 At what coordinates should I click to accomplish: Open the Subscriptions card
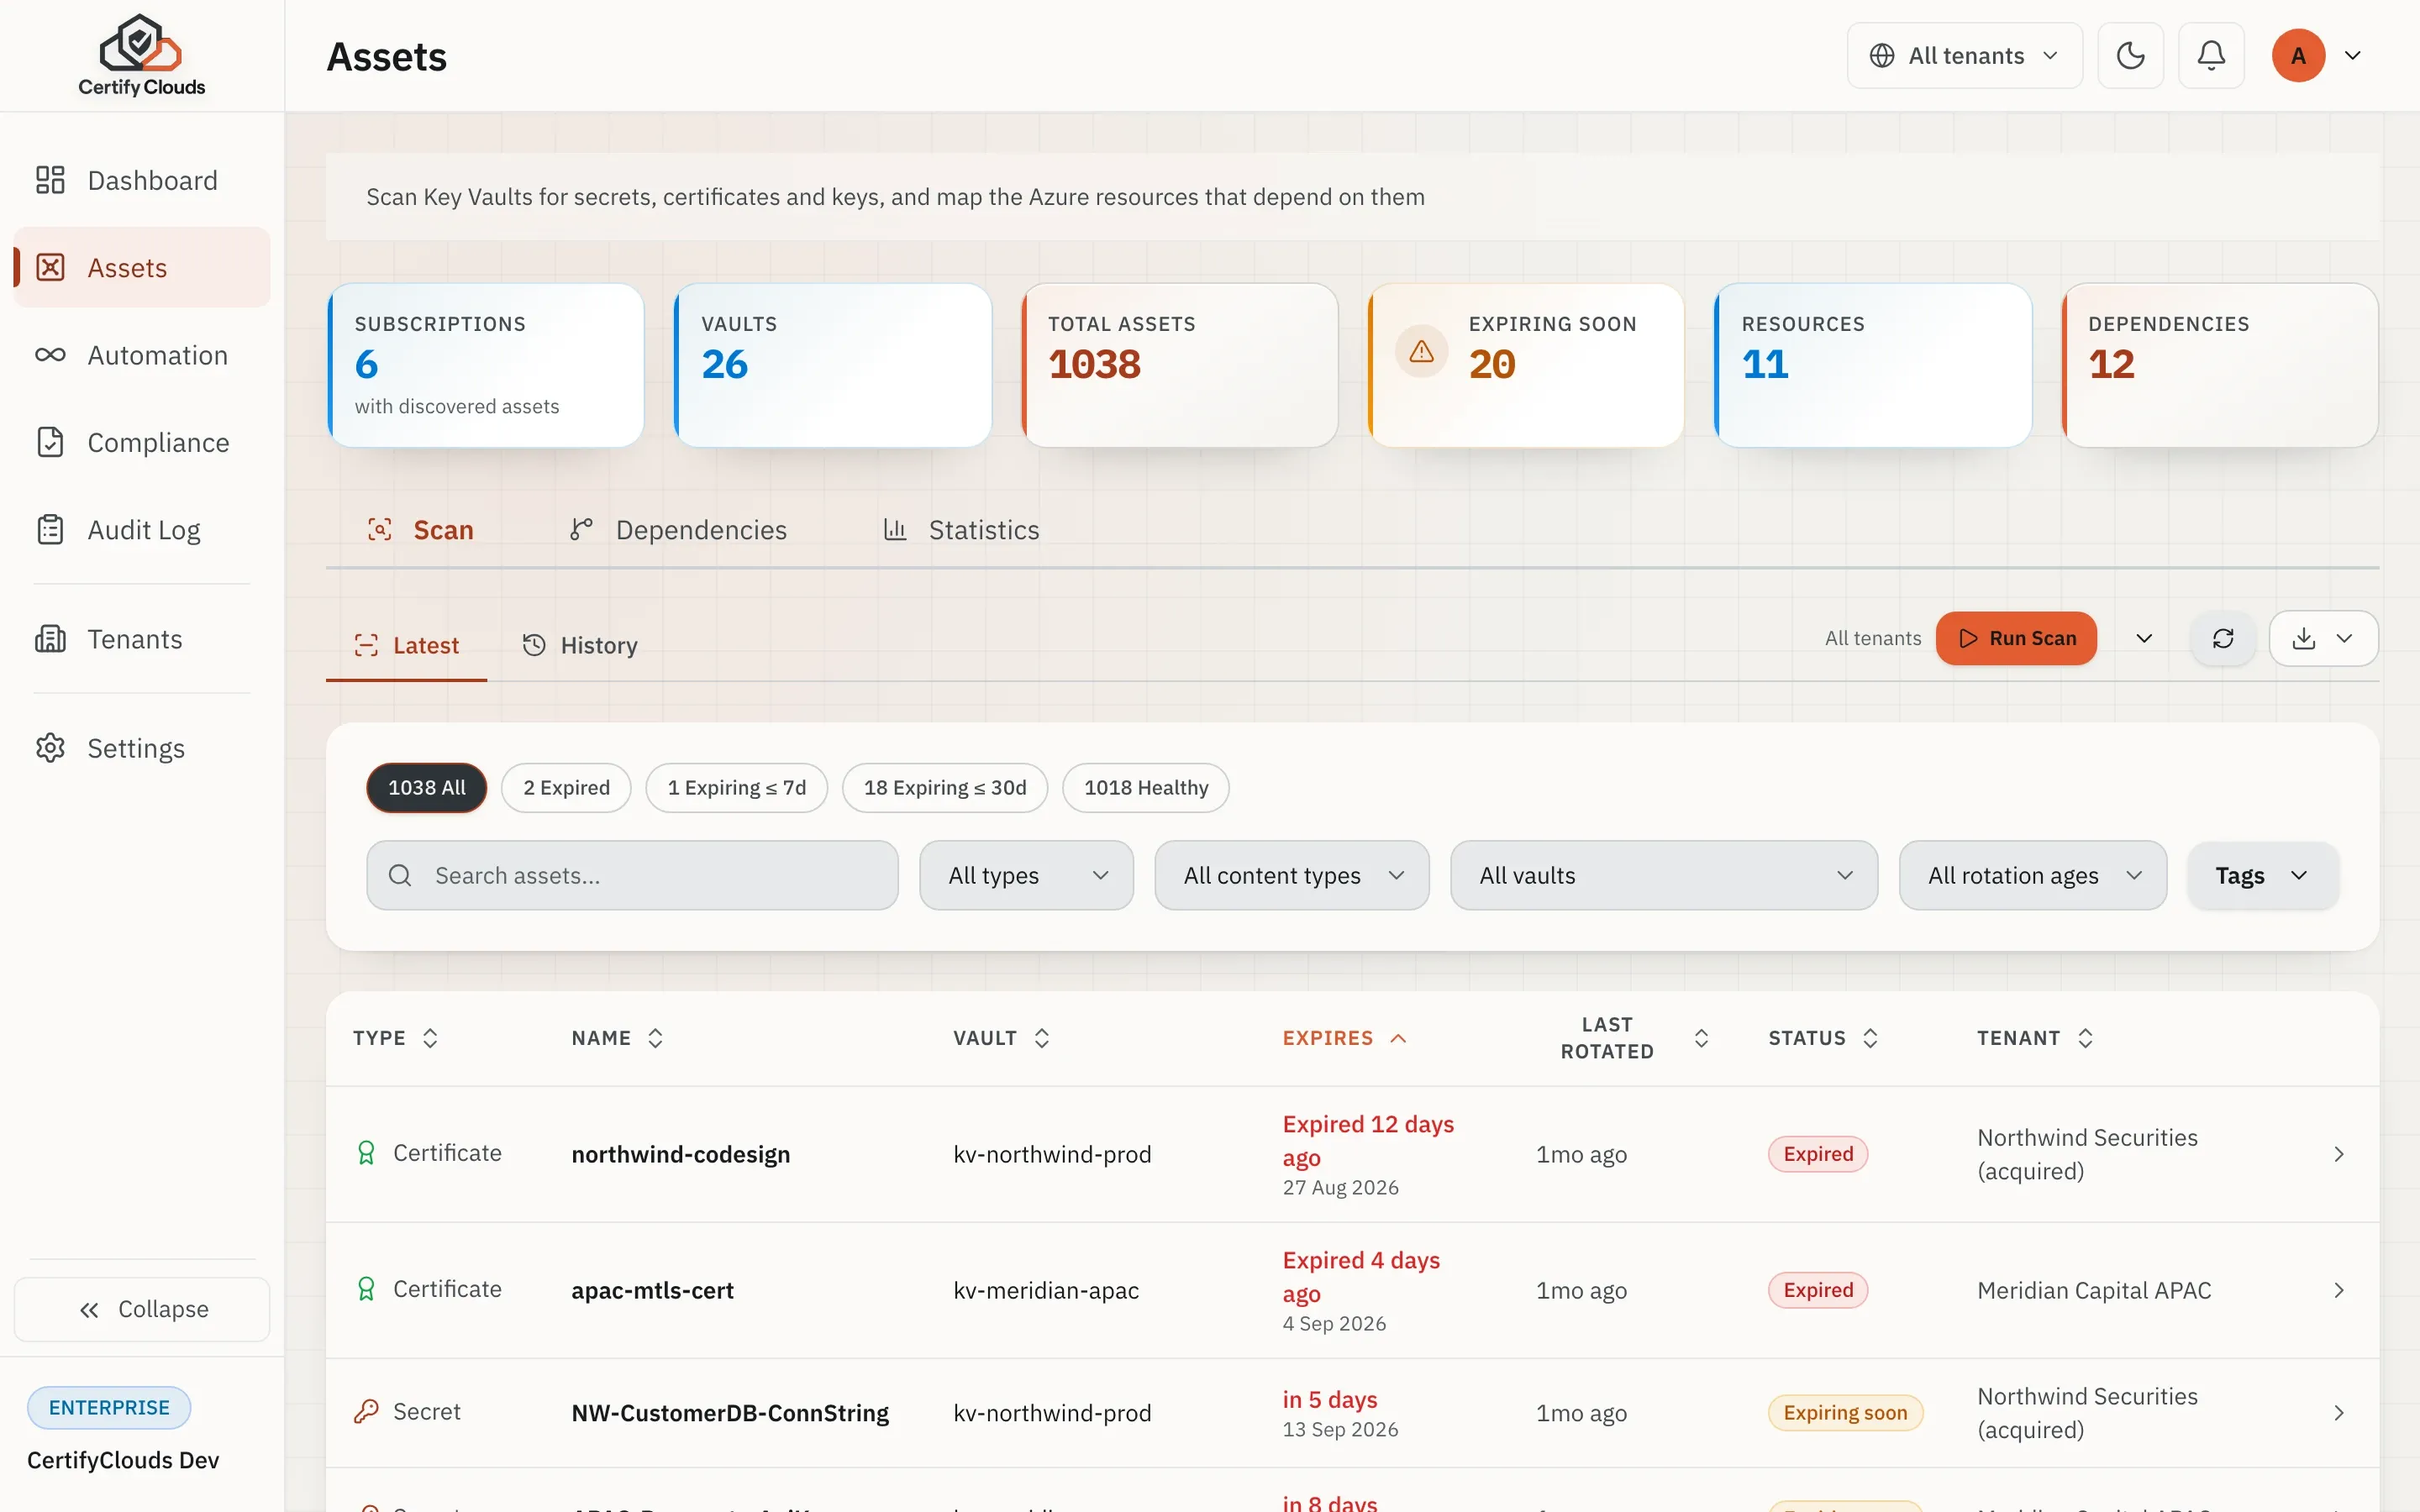pos(486,365)
